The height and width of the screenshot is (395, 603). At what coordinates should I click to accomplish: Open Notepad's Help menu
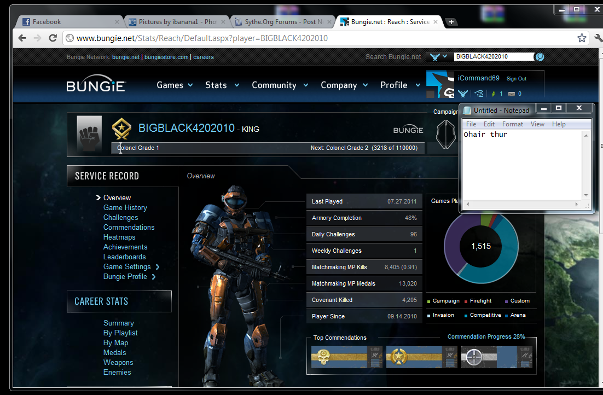click(x=559, y=124)
